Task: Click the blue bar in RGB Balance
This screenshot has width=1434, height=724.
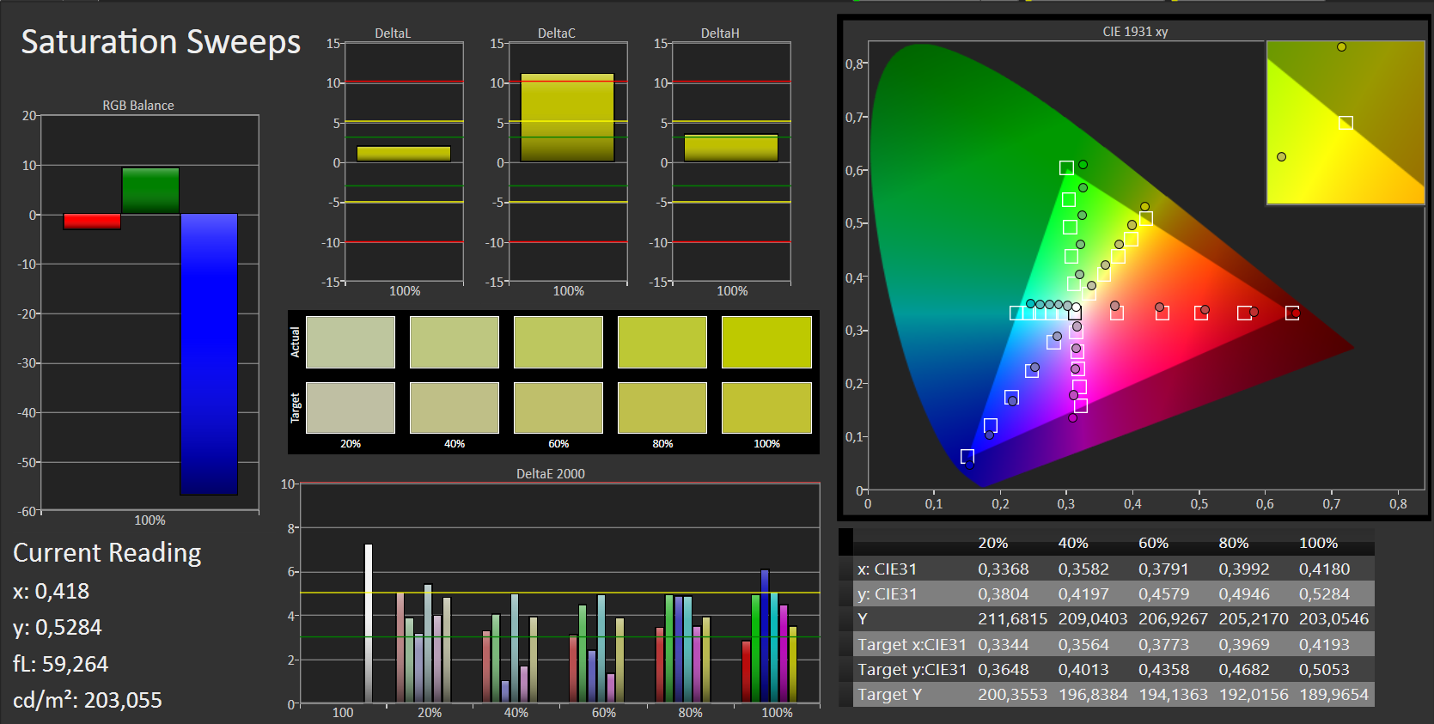Action: pyautogui.click(x=209, y=354)
